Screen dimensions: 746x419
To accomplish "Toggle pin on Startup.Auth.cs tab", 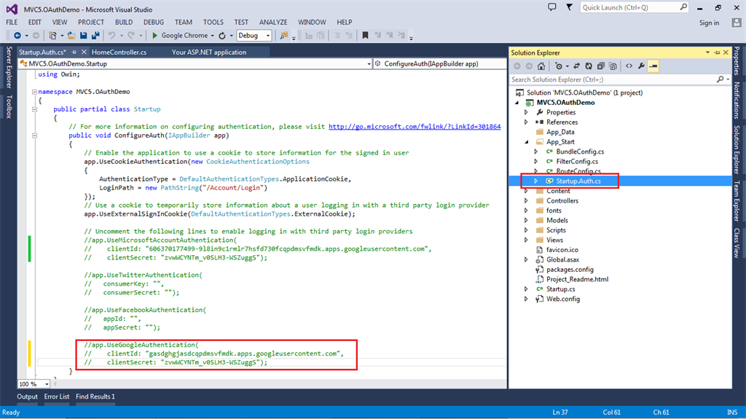I will pyautogui.click(x=74, y=52).
